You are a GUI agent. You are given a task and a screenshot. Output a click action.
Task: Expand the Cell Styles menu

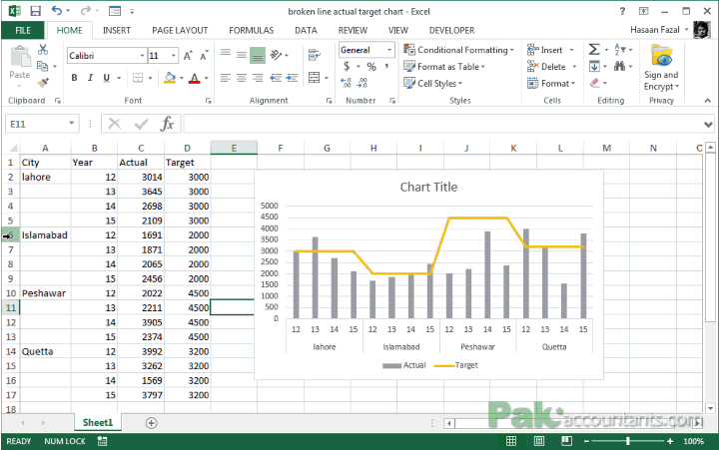432,83
